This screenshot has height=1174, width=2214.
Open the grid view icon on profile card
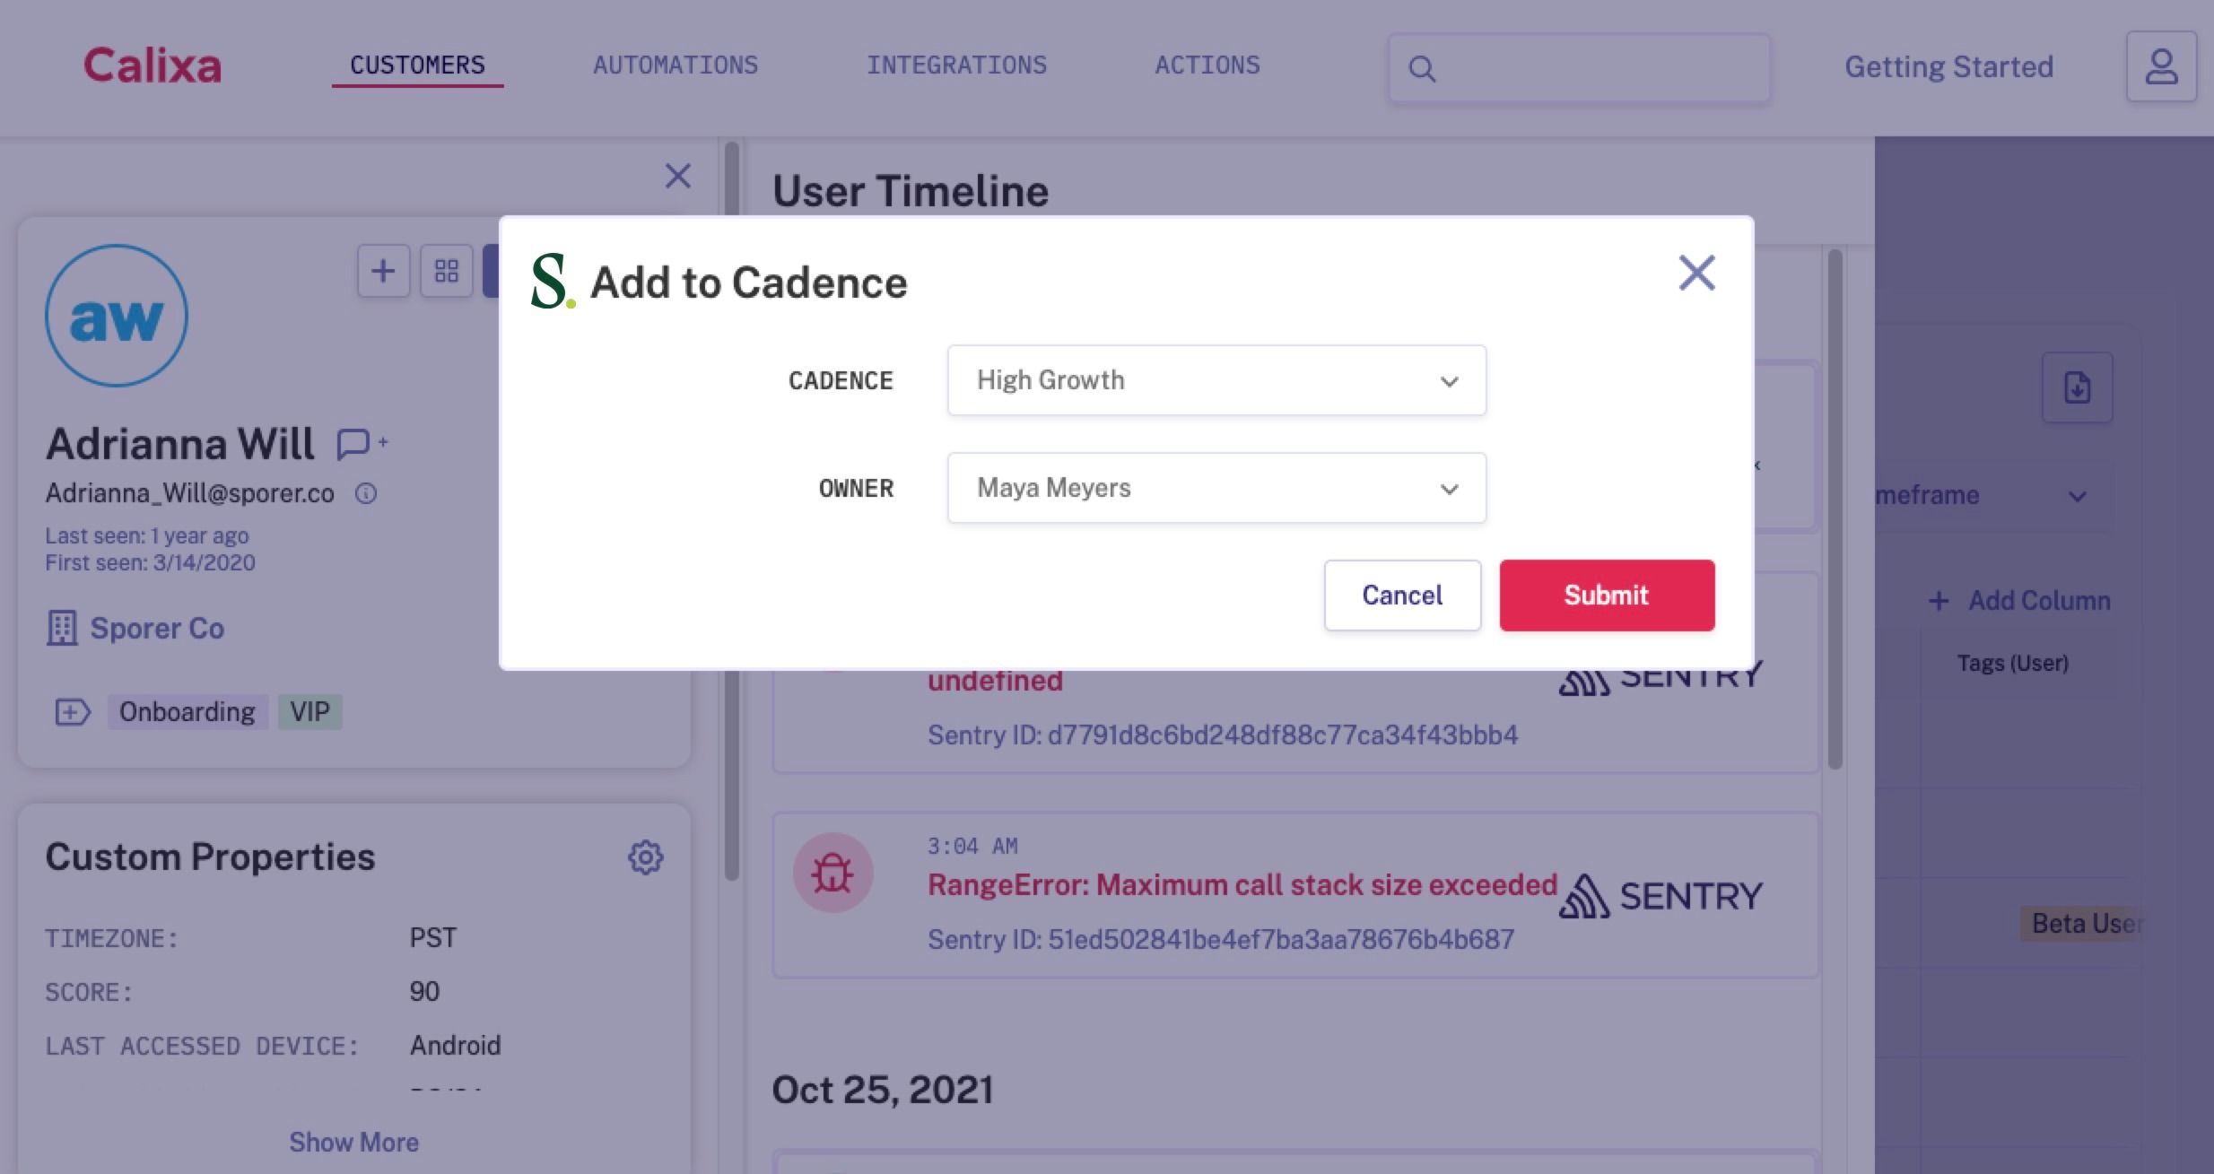(x=447, y=271)
